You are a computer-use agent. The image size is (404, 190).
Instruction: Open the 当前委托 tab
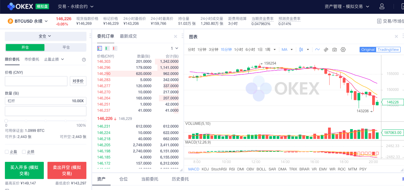pyautogui.click(x=150, y=179)
